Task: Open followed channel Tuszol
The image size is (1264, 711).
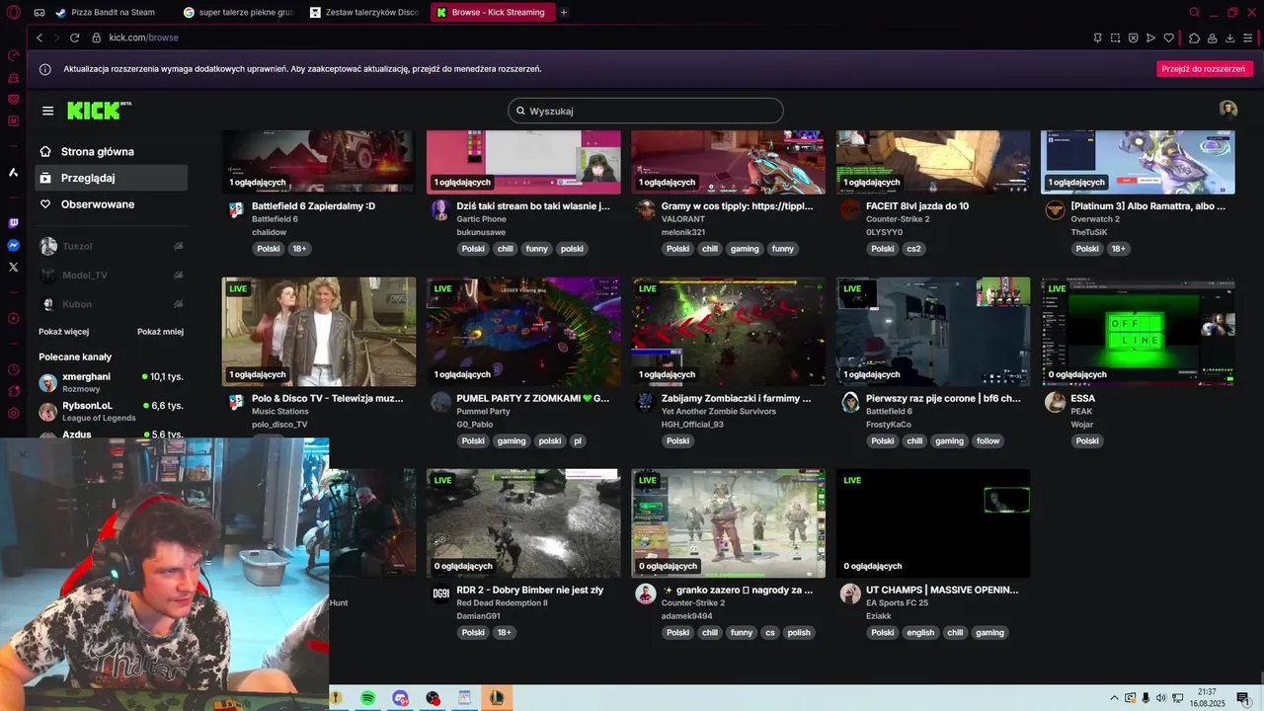Action: click(111, 246)
